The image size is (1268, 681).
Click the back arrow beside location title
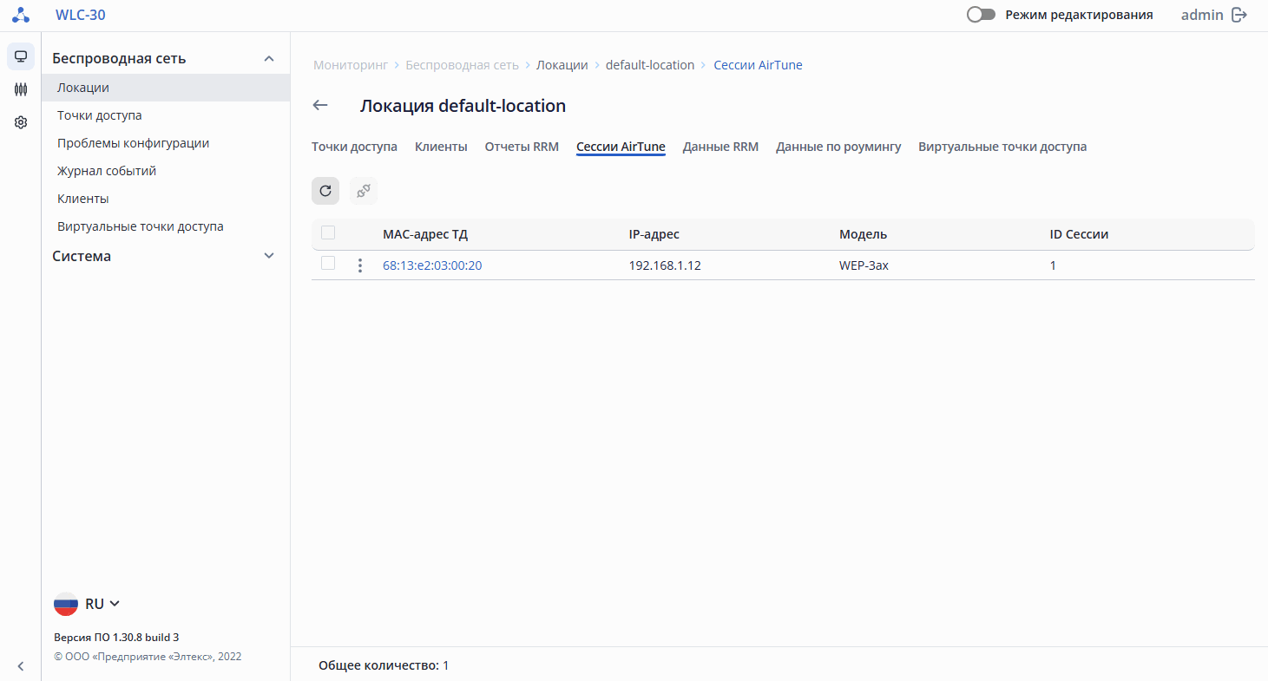pos(320,106)
